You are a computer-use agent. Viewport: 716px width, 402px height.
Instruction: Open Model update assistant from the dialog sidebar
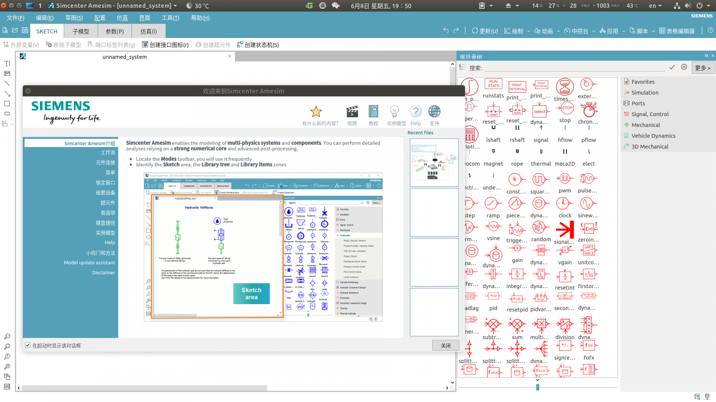pos(89,263)
